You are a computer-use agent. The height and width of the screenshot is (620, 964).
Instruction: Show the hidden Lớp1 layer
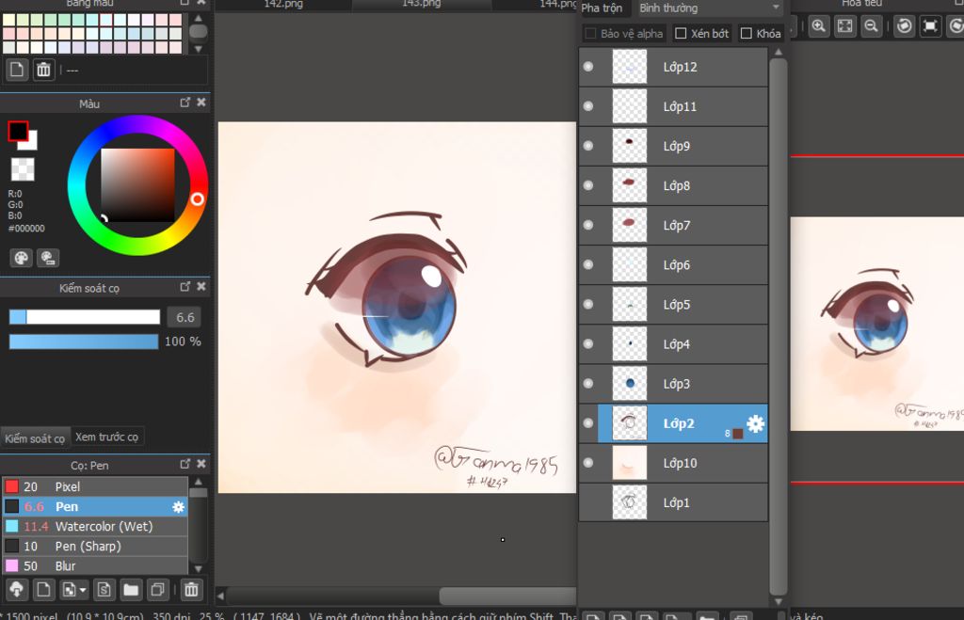pos(588,502)
